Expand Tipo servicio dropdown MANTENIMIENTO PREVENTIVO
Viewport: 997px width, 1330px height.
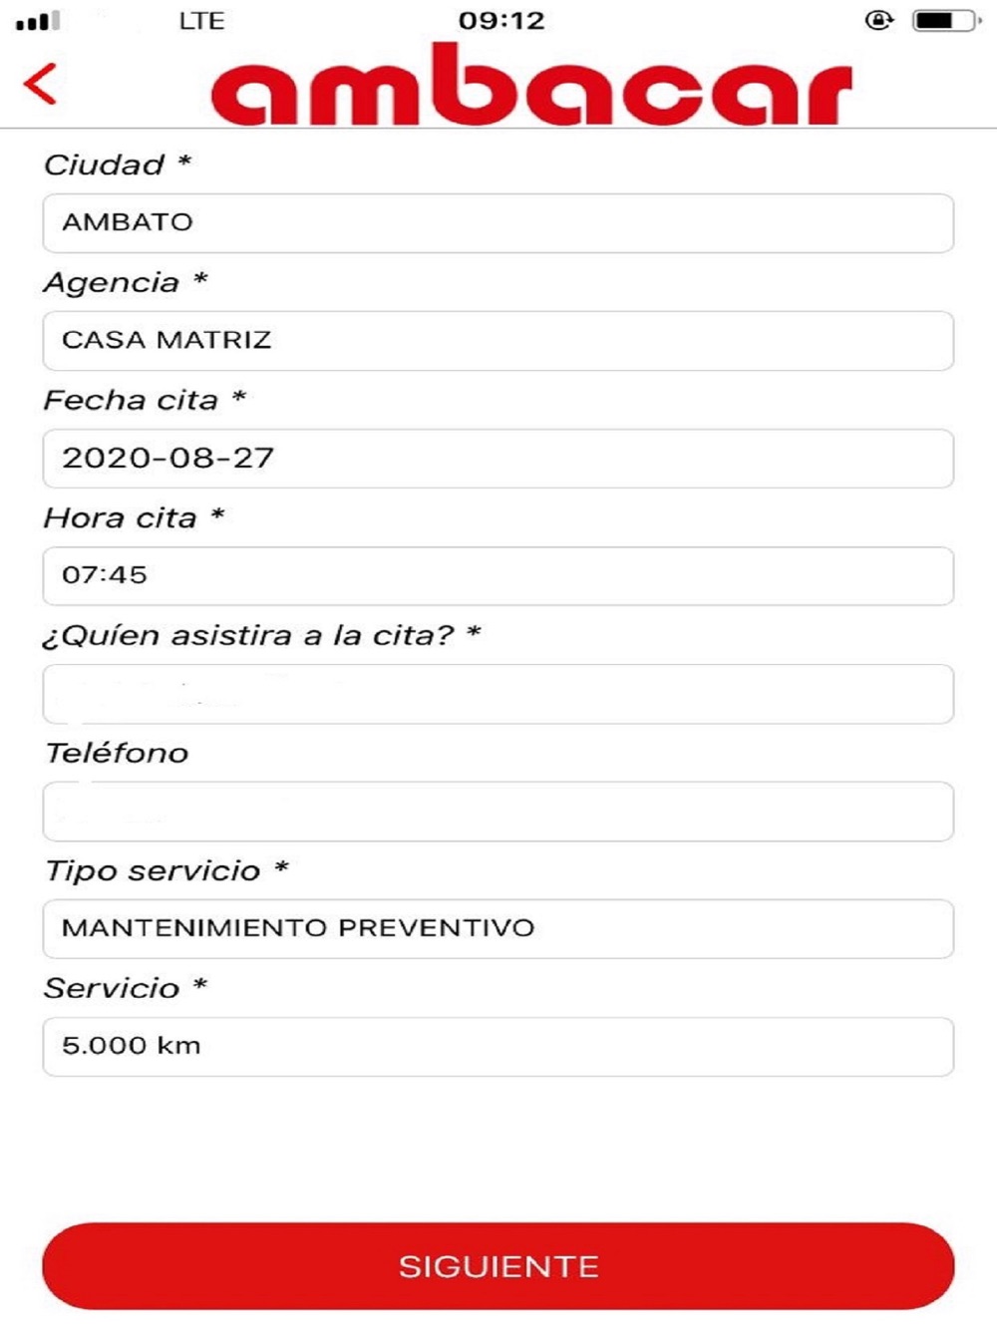point(498,928)
